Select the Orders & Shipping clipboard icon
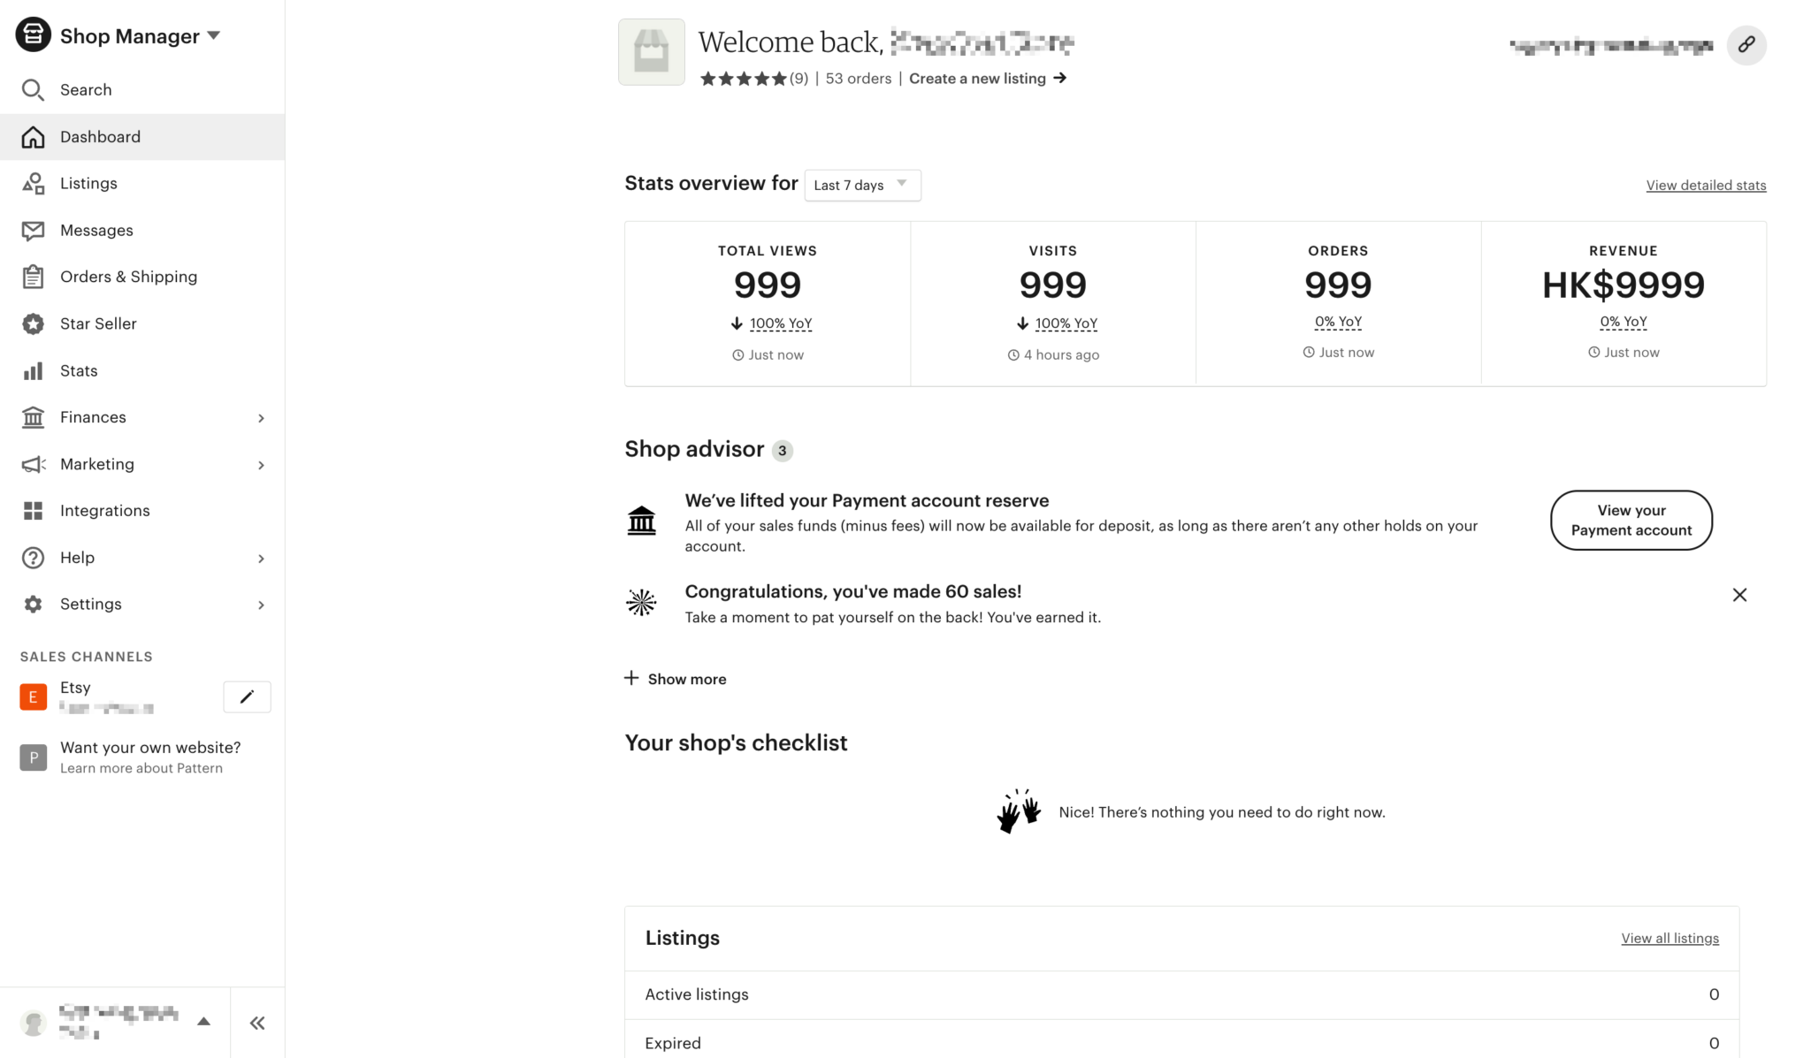Screen dimensions: 1811x1058 (x=33, y=276)
